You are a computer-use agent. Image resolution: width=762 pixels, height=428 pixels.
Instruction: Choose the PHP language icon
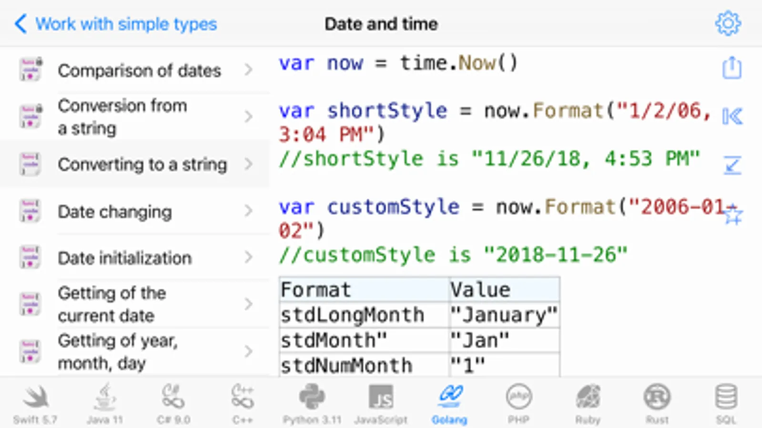pyautogui.click(x=518, y=404)
